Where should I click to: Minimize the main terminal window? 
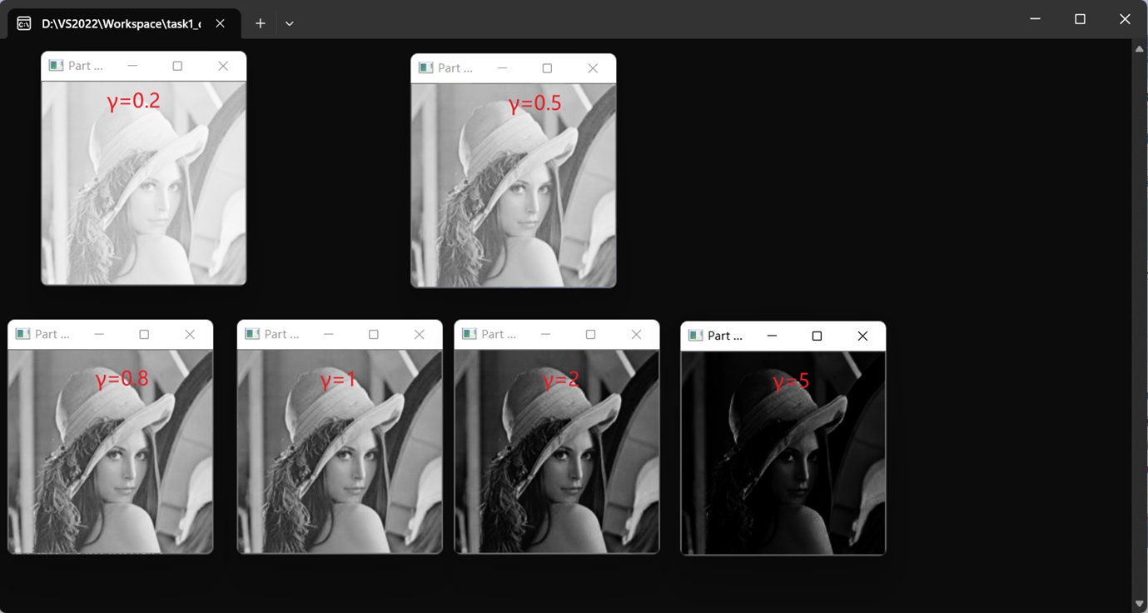1035,18
